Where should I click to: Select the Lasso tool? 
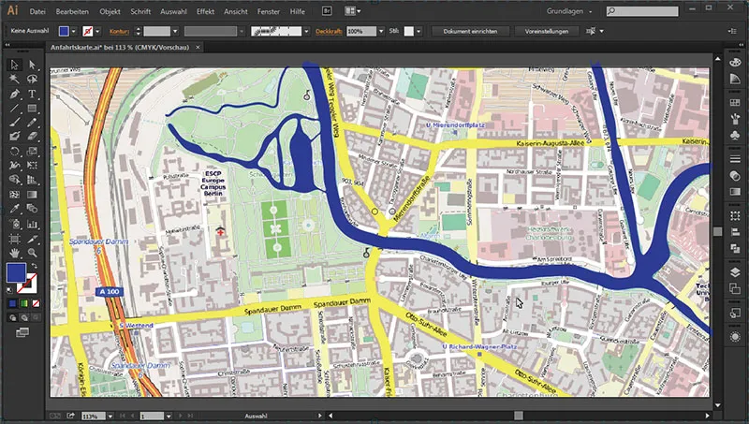coord(32,79)
